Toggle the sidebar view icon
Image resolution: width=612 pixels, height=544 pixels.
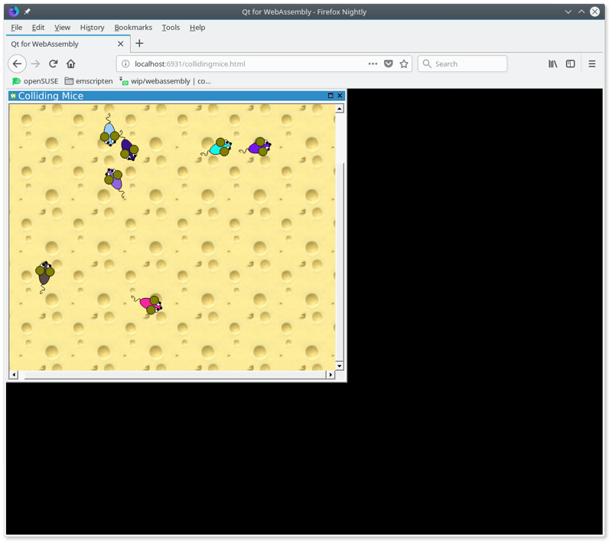571,64
